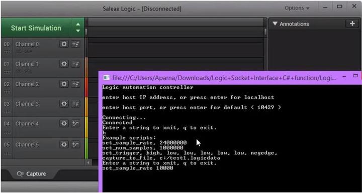This screenshot has height=193, width=362.
Task: Click 'set_num_samples, 1000000' console line
Action: coord(143,148)
